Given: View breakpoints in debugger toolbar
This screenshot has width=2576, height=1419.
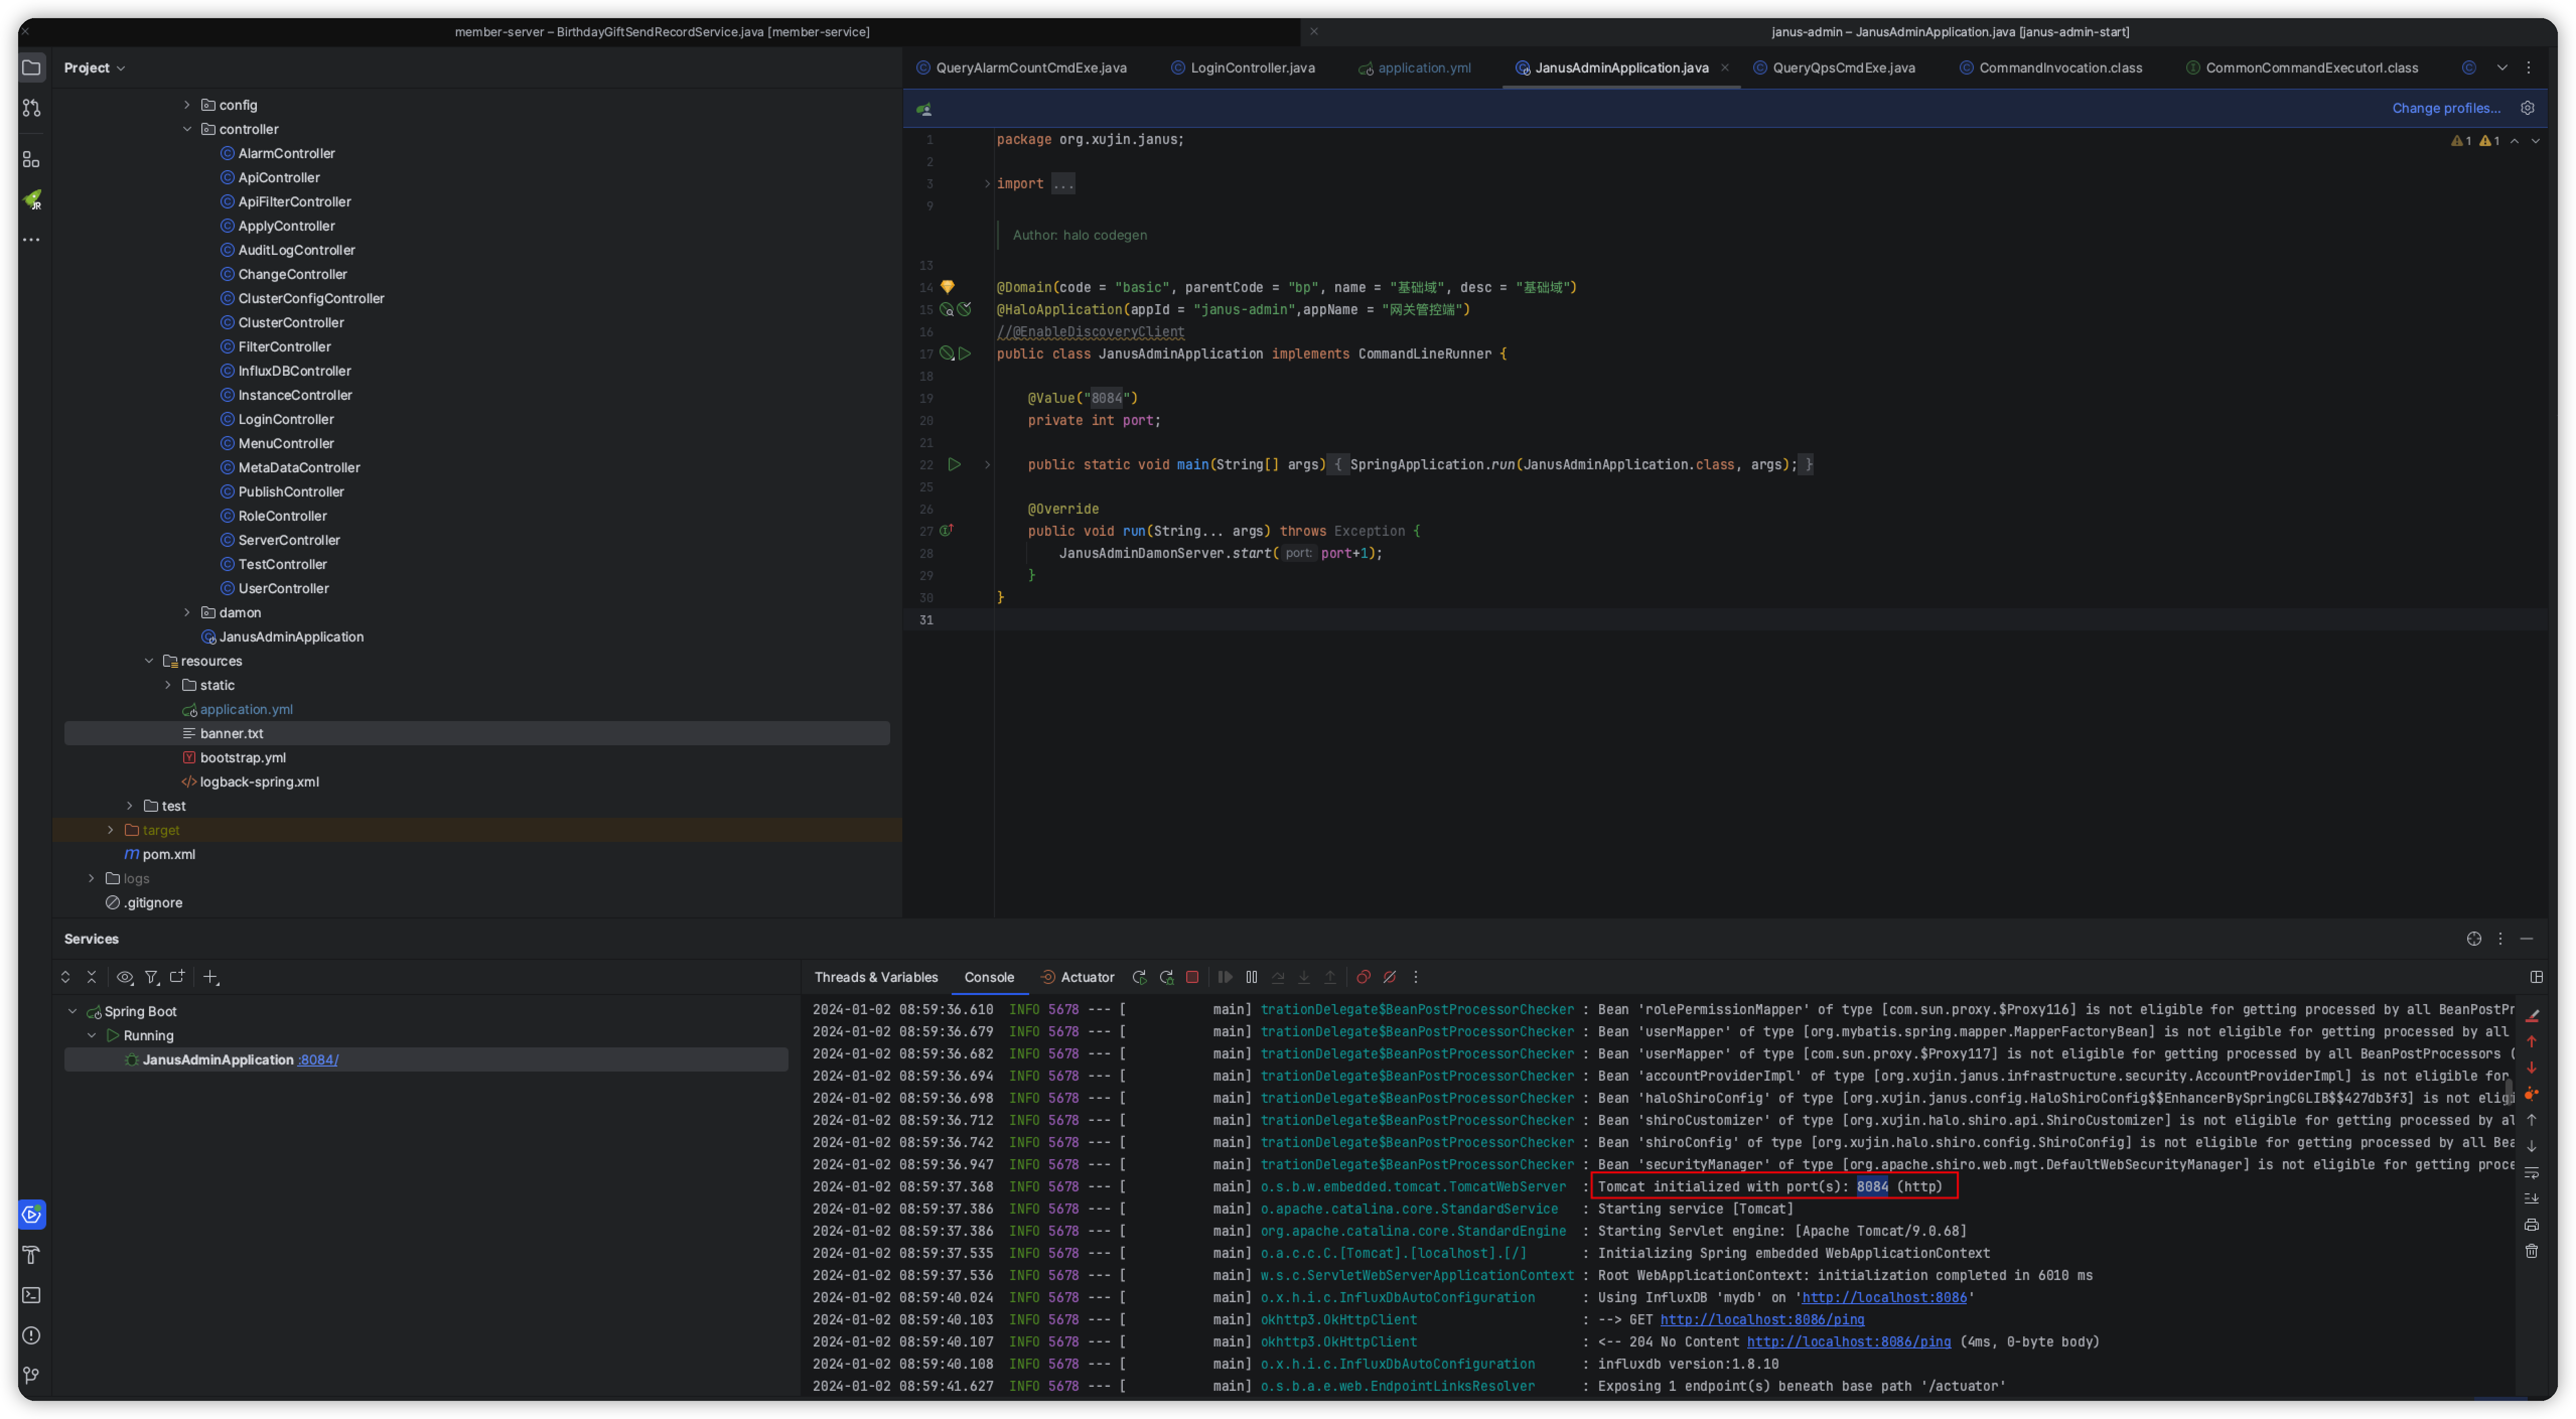Looking at the screenshot, I should pos(1363,977).
